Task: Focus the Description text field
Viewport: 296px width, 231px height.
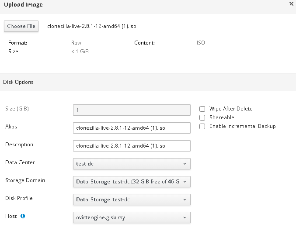Action: (131, 146)
